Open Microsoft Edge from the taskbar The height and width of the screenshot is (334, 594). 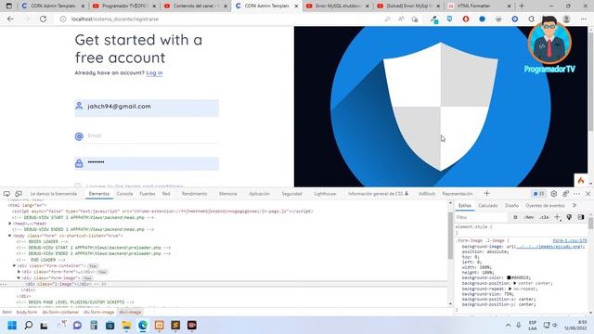pyautogui.click(x=143, y=326)
